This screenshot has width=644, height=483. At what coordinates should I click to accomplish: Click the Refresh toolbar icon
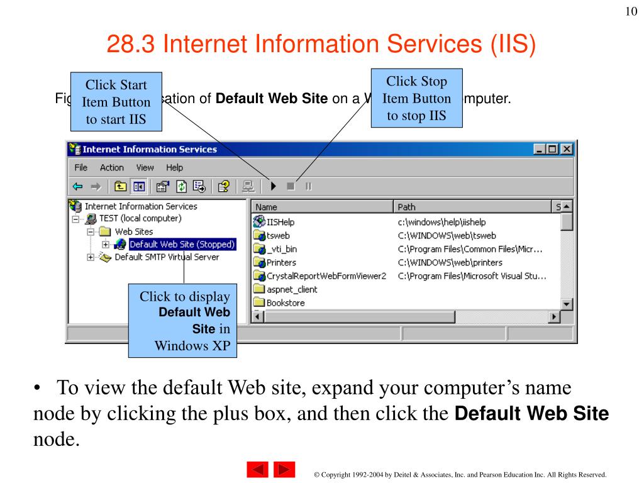point(182,187)
